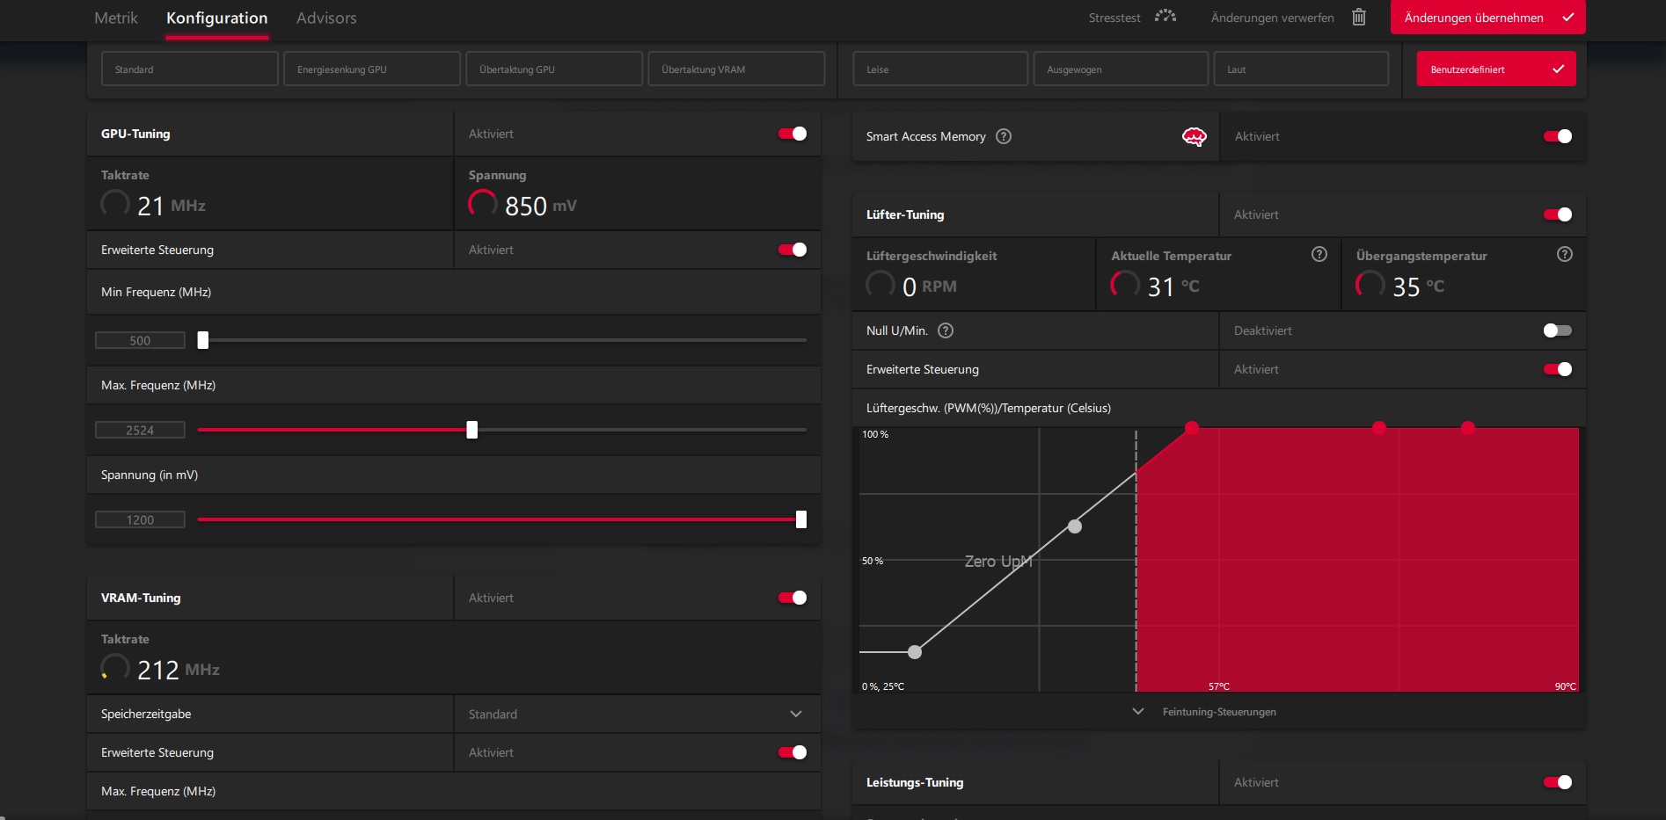Click the Null U/Min. help icon
Viewport: 1666px width, 820px height.
(946, 330)
